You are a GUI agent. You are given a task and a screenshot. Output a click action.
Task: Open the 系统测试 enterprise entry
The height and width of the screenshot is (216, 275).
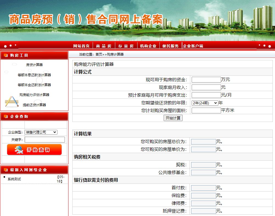coord(14,179)
